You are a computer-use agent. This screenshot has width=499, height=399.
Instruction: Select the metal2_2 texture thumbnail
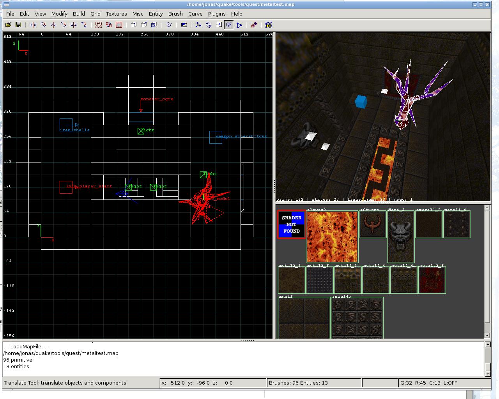coord(292,280)
